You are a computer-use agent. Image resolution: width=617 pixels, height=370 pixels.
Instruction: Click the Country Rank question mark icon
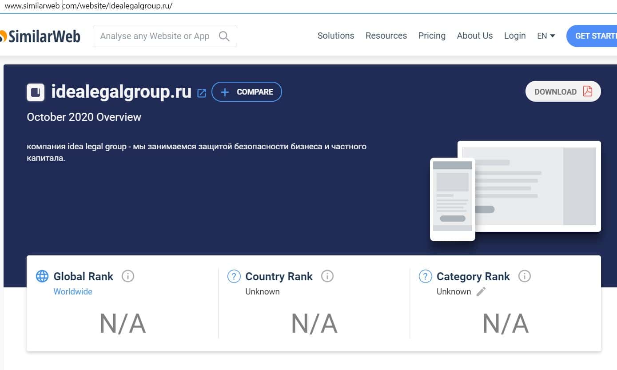coord(234,276)
